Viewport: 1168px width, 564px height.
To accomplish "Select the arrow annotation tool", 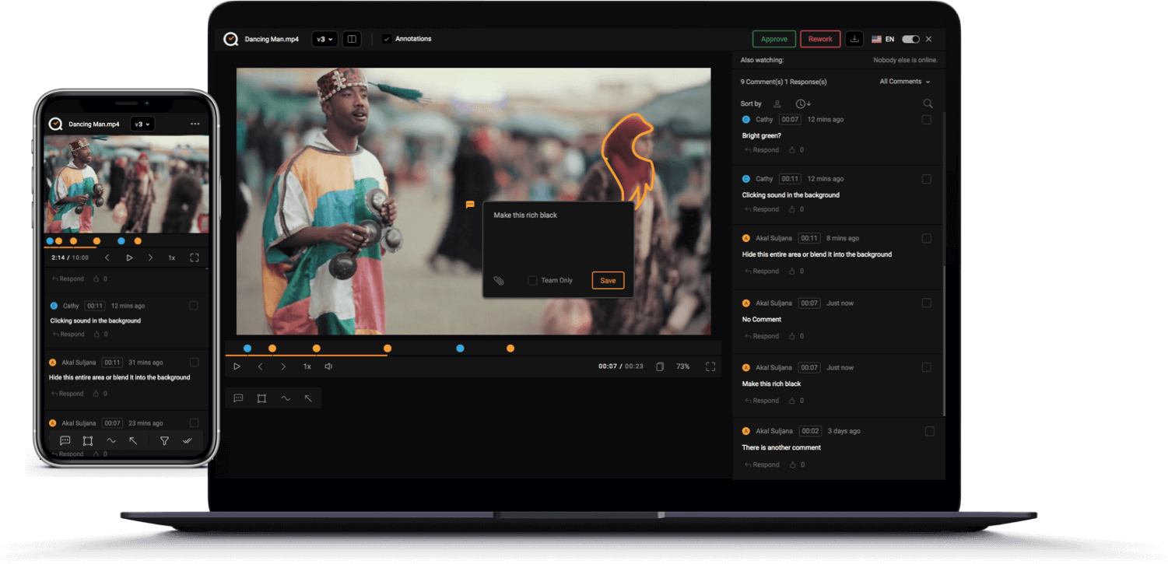I will [x=308, y=398].
